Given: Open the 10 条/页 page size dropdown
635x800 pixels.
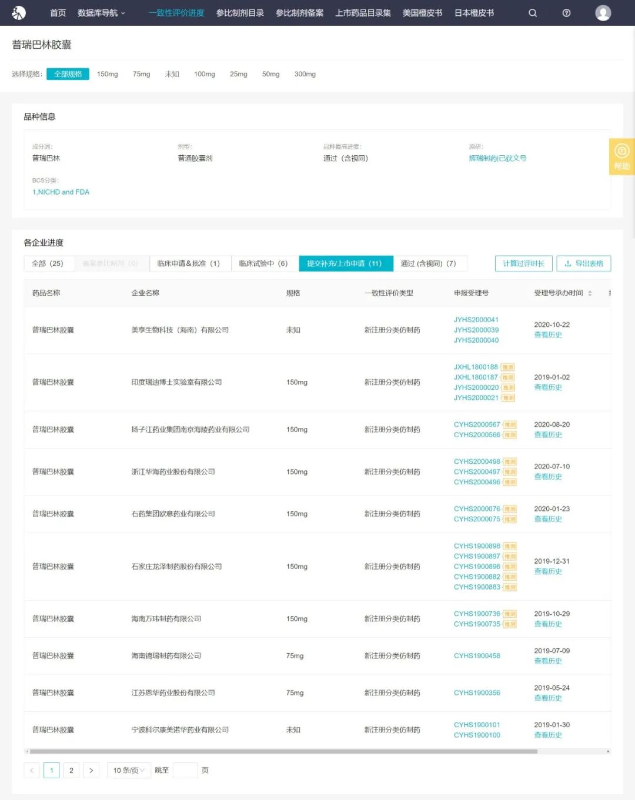Looking at the screenshot, I should [x=128, y=770].
